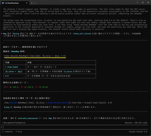Click the underlined Order.Records.MakeMap formula
Image resolution: width=151 pixels, height=136 pixels.
tap(35, 56)
